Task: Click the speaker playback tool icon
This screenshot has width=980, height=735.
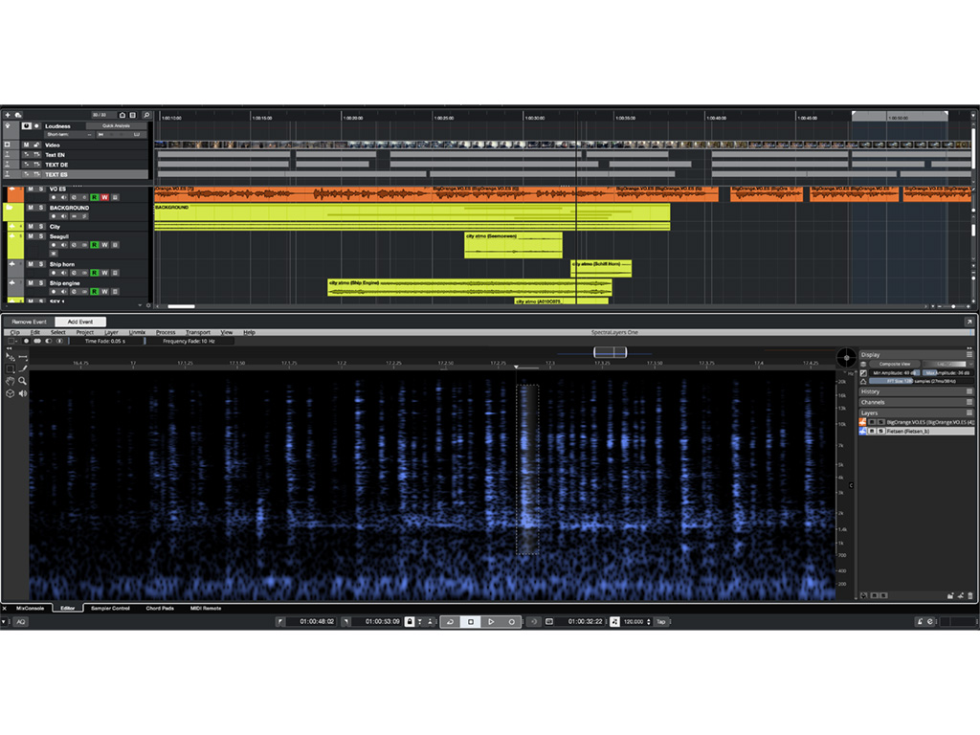Action: [23, 392]
